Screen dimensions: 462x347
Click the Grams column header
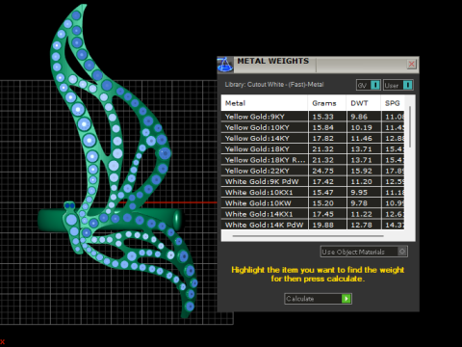[327, 103]
